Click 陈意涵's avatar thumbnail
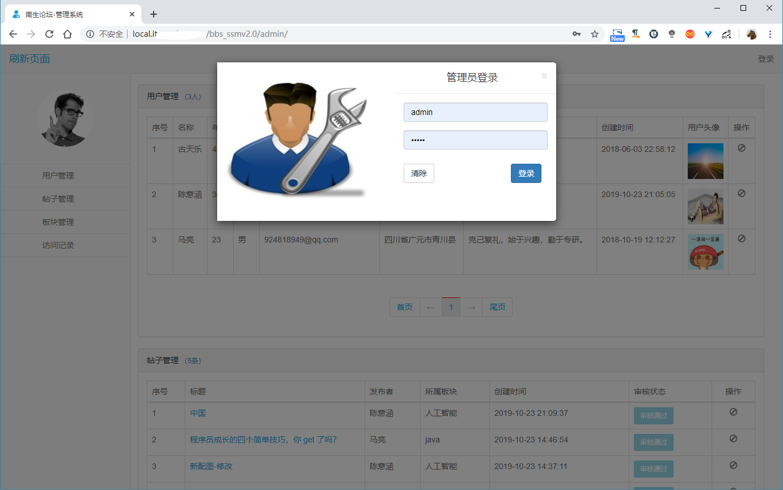The width and height of the screenshot is (783, 490). (x=705, y=206)
